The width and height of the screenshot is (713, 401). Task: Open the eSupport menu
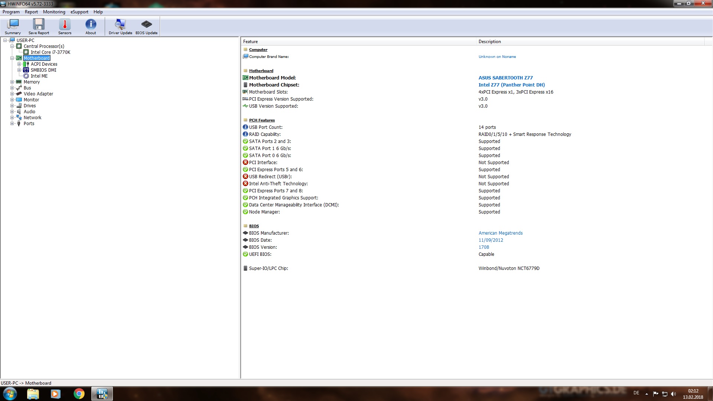tap(79, 12)
